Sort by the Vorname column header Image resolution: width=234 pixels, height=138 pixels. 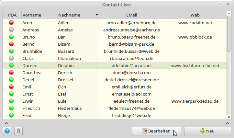pyautogui.click(x=39, y=15)
